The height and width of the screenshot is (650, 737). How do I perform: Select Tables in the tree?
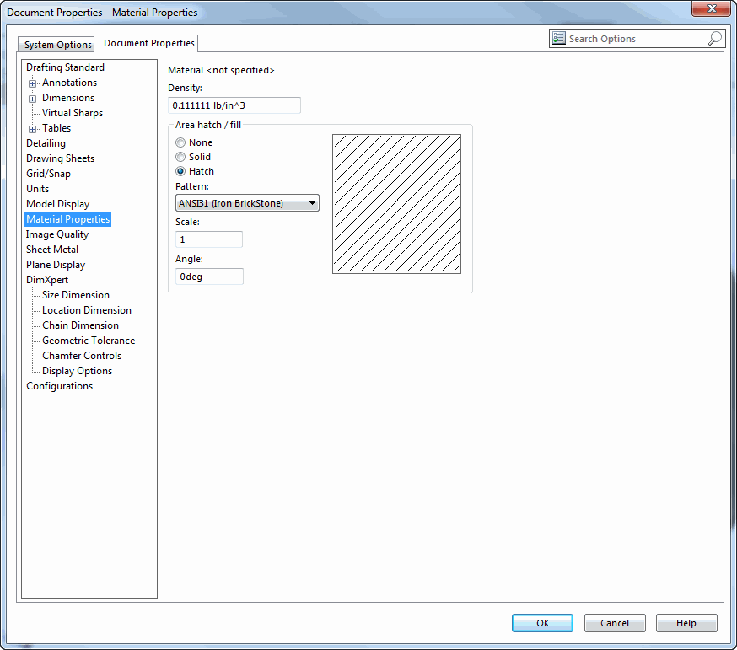[56, 128]
